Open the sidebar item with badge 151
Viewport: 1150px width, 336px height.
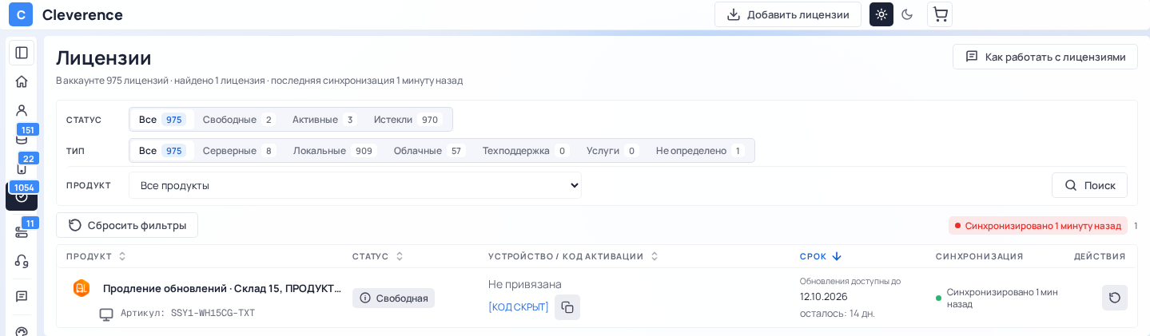(22, 138)
